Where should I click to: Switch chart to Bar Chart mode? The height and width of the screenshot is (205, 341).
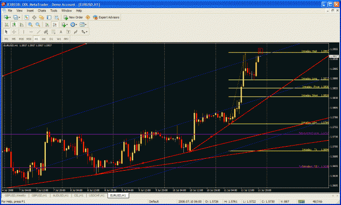(7, 25)
